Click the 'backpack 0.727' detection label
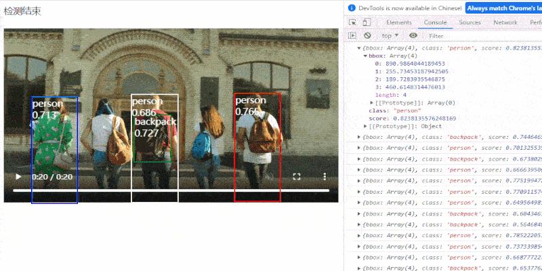Image resolution: width=542 pixels, height=271 pixels. pyautogui.click(x=155, y=127)
